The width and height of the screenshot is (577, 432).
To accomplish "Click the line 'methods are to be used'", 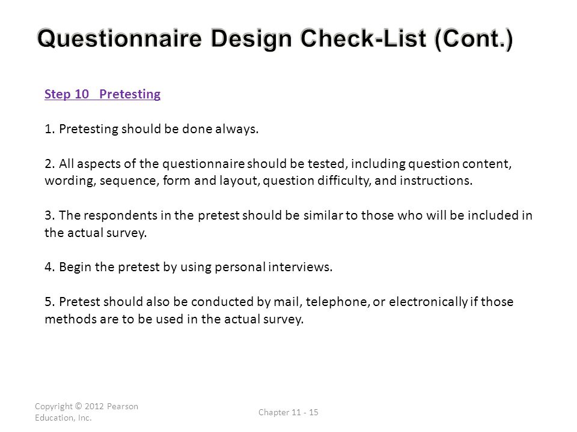I will pyautogui.click(x=174, y=319).
